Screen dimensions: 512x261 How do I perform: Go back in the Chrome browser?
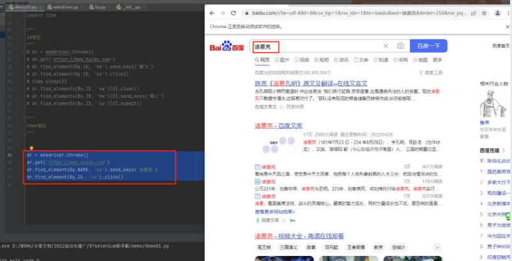pos(212,13)
